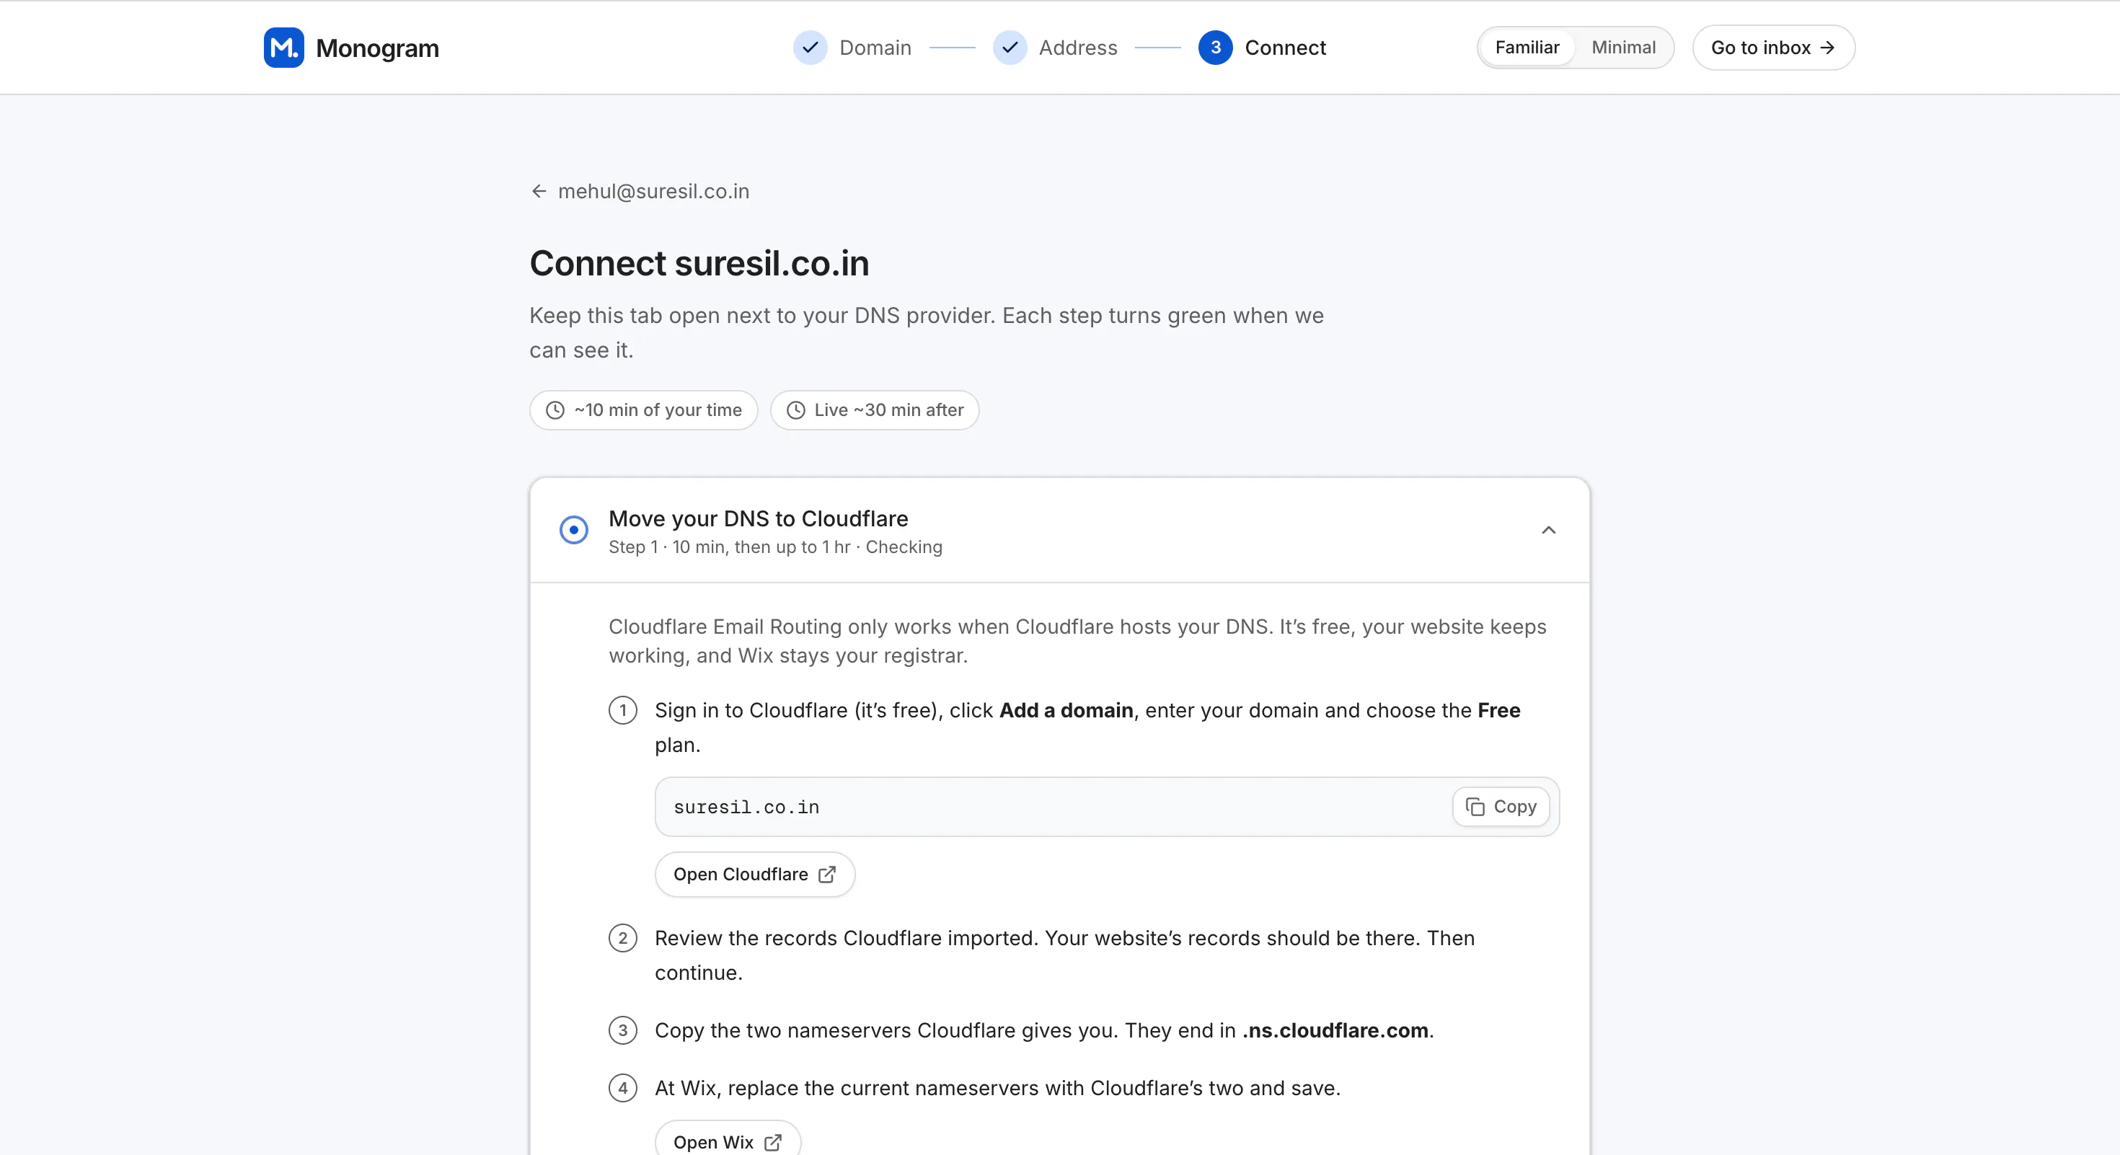Click the arrow icon in Go to inbox
Image resolution: width=2120 pixels, height=1155 pixels.
1827,48
